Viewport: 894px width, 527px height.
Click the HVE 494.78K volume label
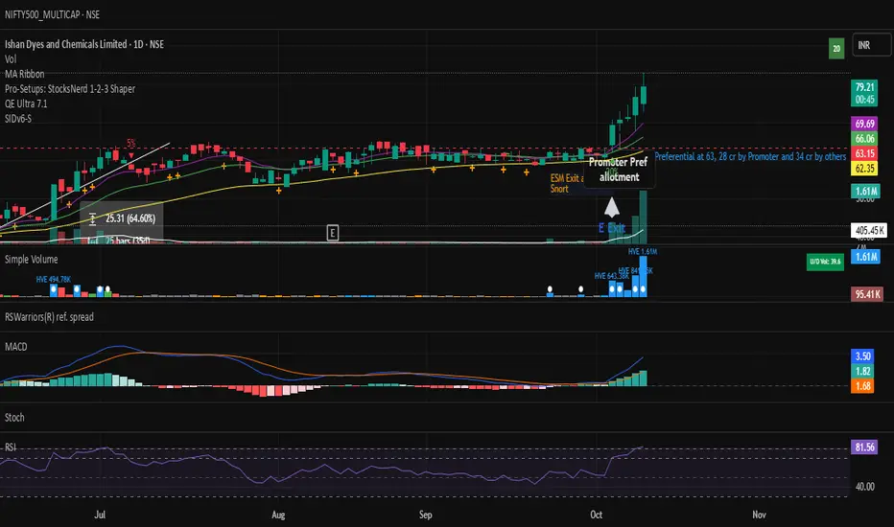[54, 279]
